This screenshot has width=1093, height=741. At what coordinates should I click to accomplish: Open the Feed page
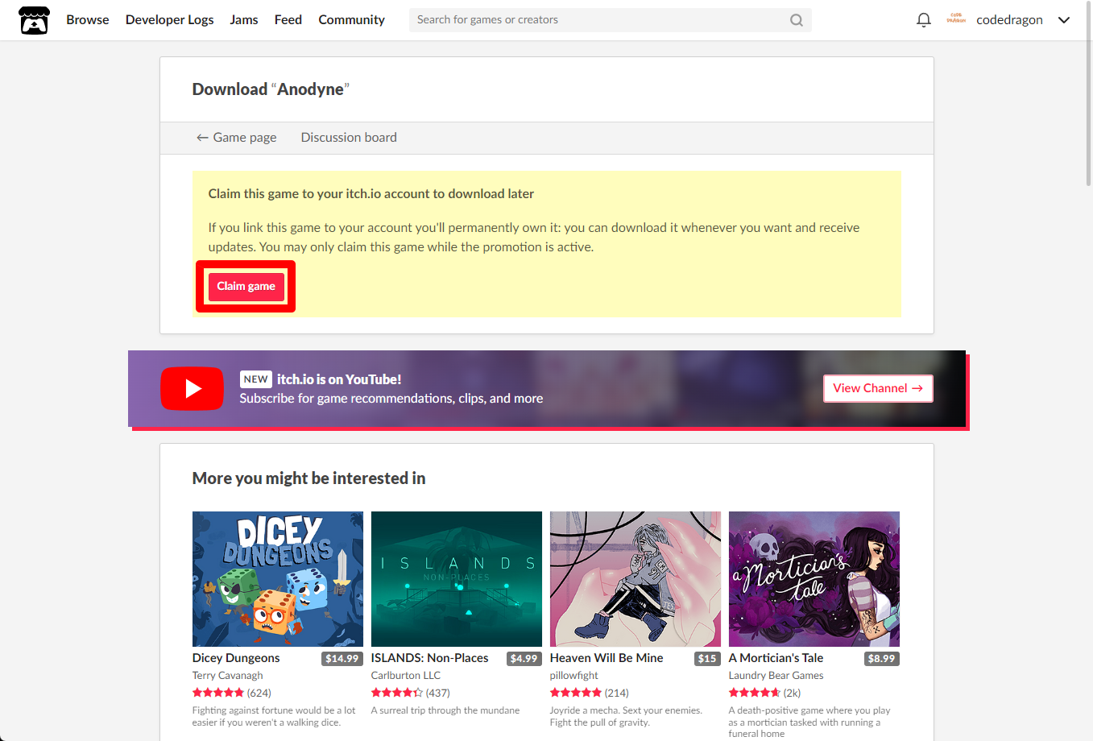pyautogui.click(x=288, y=20)
